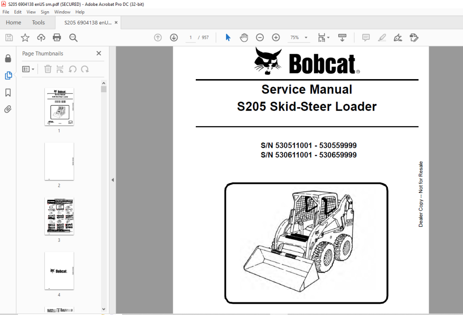Show security settings lock icon in sidebar
The height and width of the screenshot is (315, 463).
[8, 58]
